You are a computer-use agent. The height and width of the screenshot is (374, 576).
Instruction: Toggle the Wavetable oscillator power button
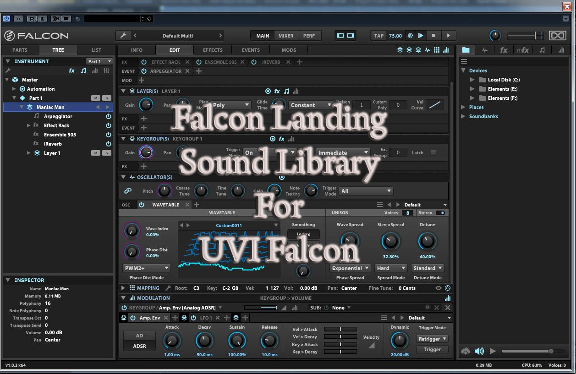[142, 205]
